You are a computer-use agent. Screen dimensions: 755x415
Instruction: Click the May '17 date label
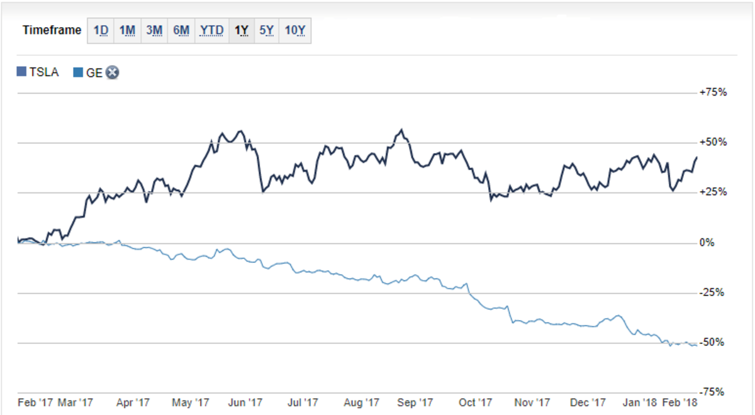(191, 402)
